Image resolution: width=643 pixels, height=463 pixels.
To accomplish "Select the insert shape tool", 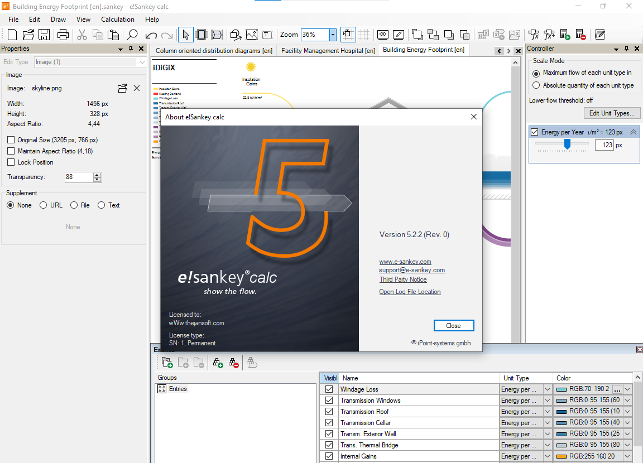I will click(x=236, y=35).
